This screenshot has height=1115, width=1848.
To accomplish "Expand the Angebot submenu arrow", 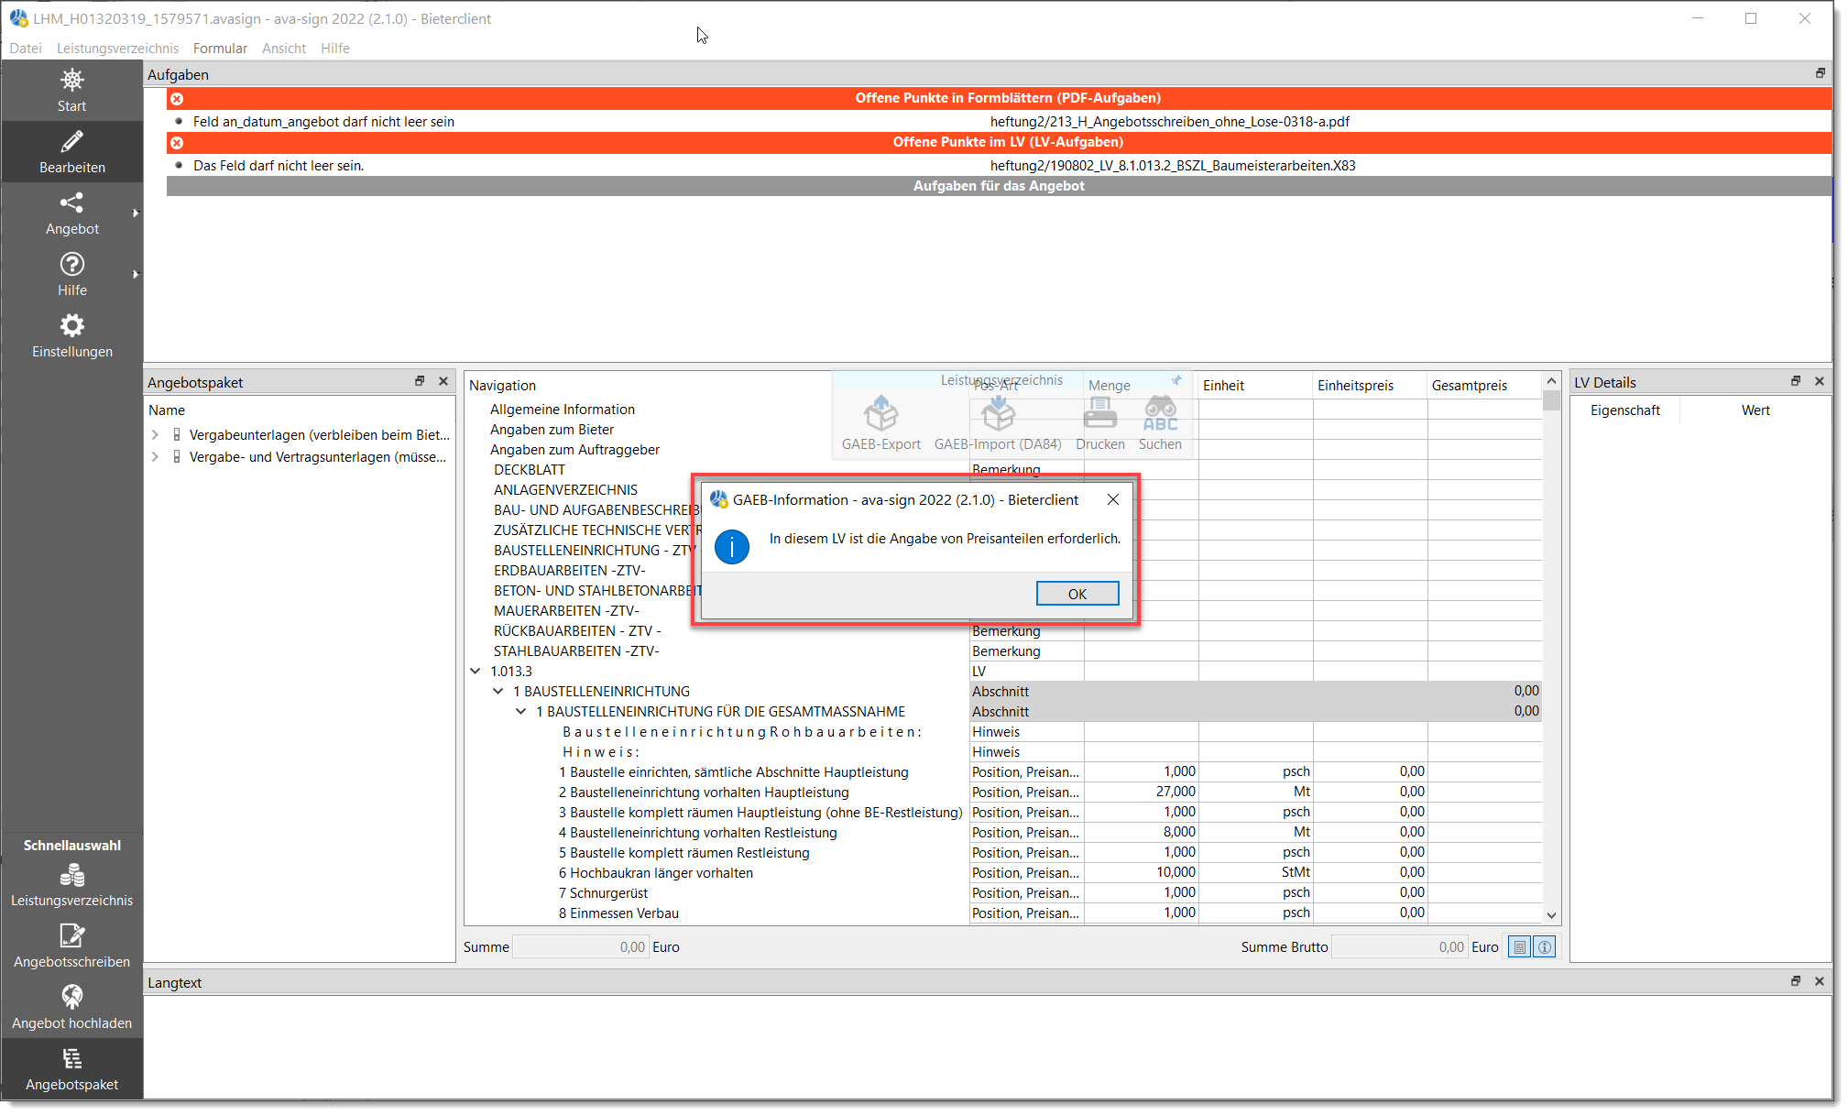I will tap(136, 213).
